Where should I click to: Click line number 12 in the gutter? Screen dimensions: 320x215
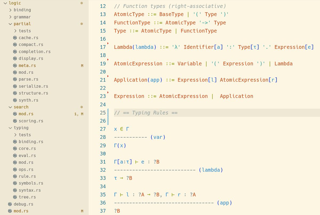[103, 6]
